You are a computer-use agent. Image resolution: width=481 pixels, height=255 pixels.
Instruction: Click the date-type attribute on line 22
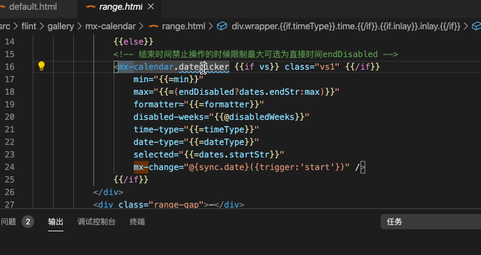click(197, 142)
